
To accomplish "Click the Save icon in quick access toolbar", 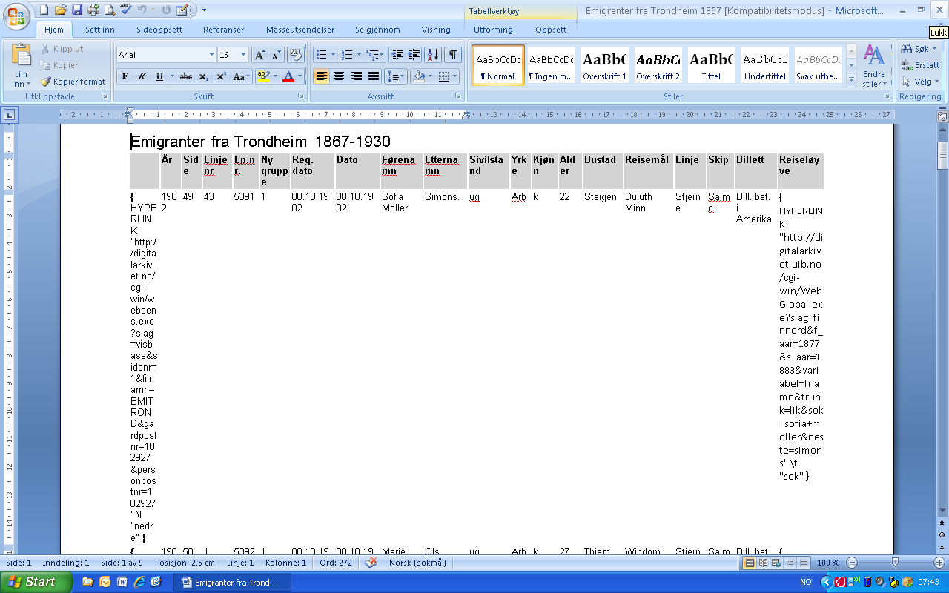I will pyautogui.click(x=77, y=10).
